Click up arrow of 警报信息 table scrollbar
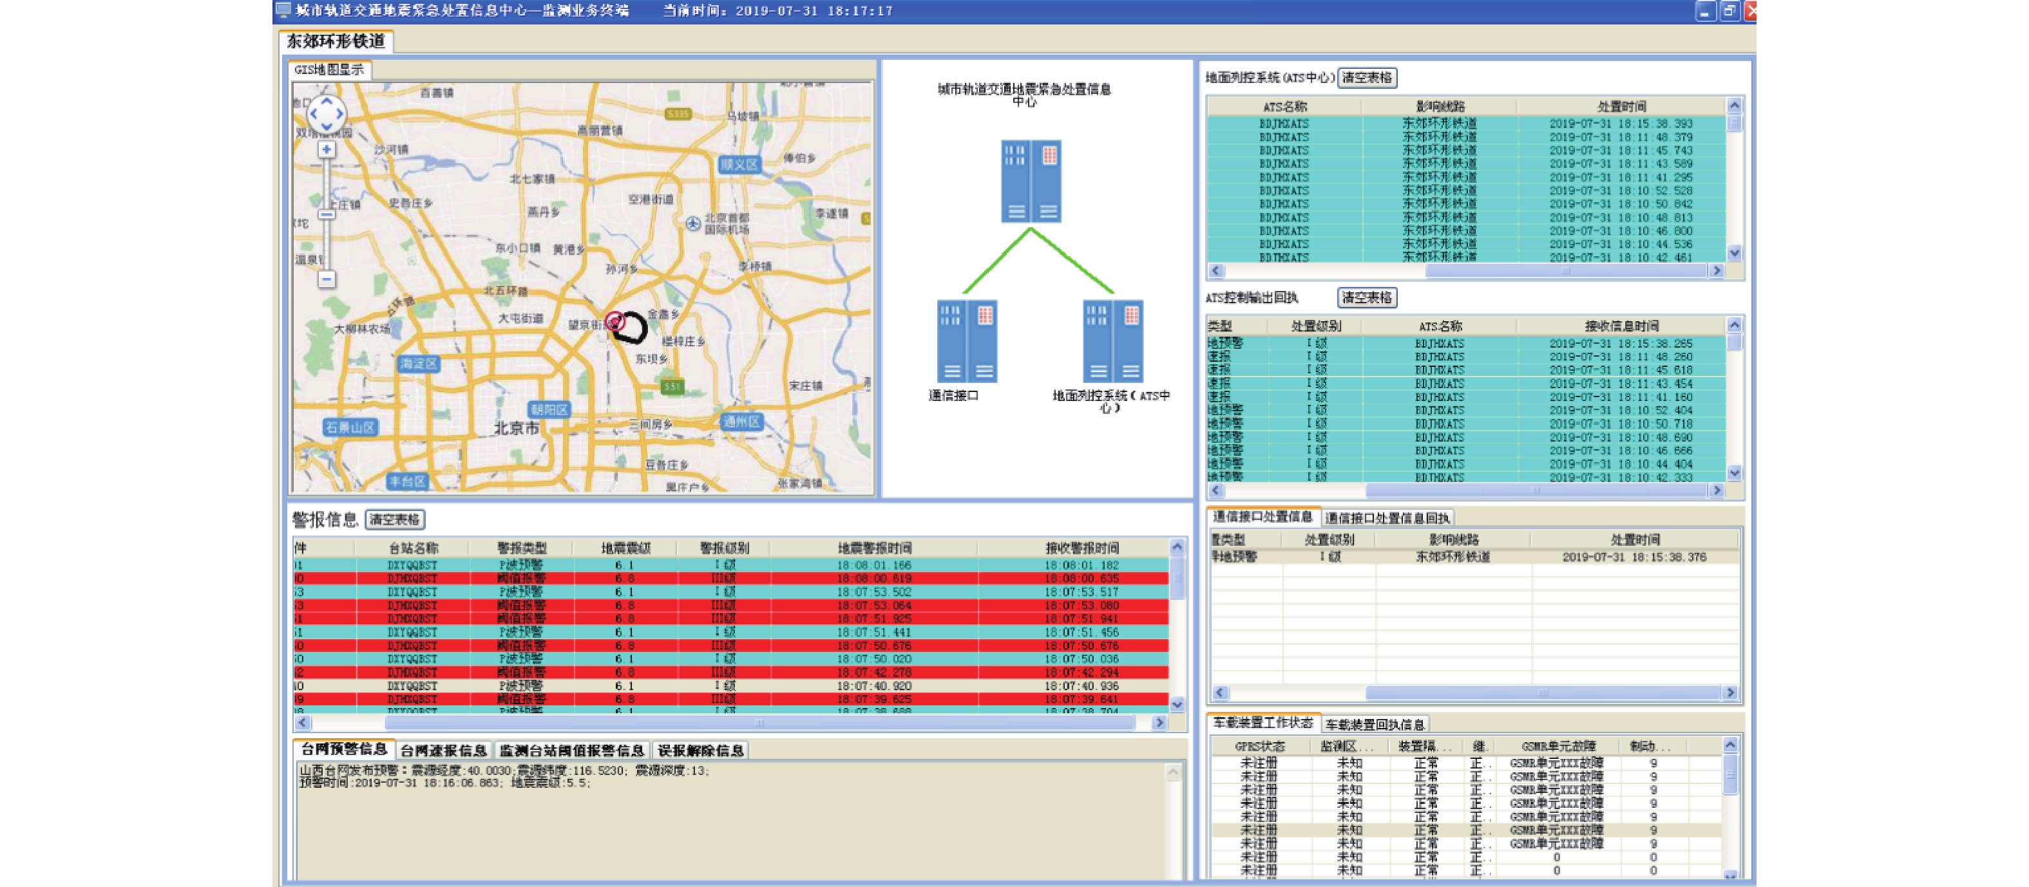Screen dimensions: 2029x887 point(1177,547)
